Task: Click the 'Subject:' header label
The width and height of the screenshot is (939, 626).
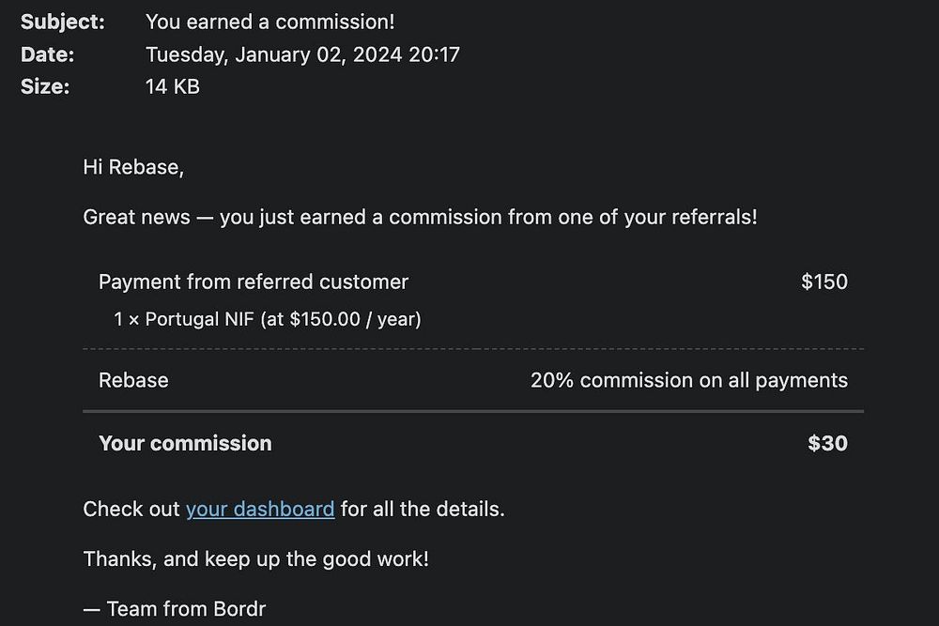Action: click(63, 22)
